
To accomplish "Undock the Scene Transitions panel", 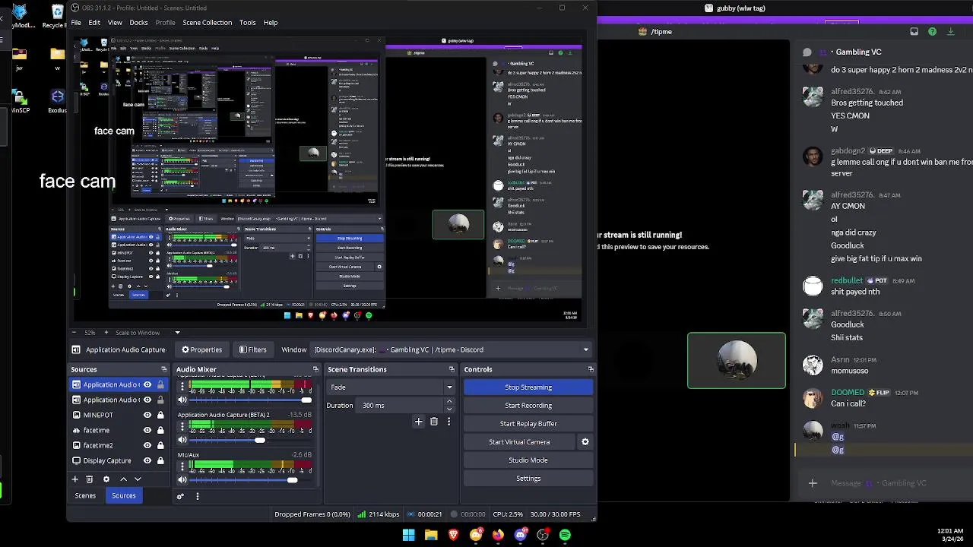I will [x=452, y=369].
